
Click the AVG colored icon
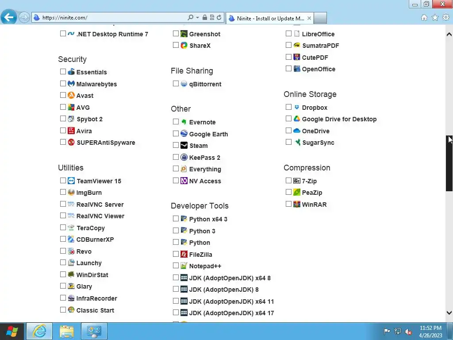click(x=71, y=107)
